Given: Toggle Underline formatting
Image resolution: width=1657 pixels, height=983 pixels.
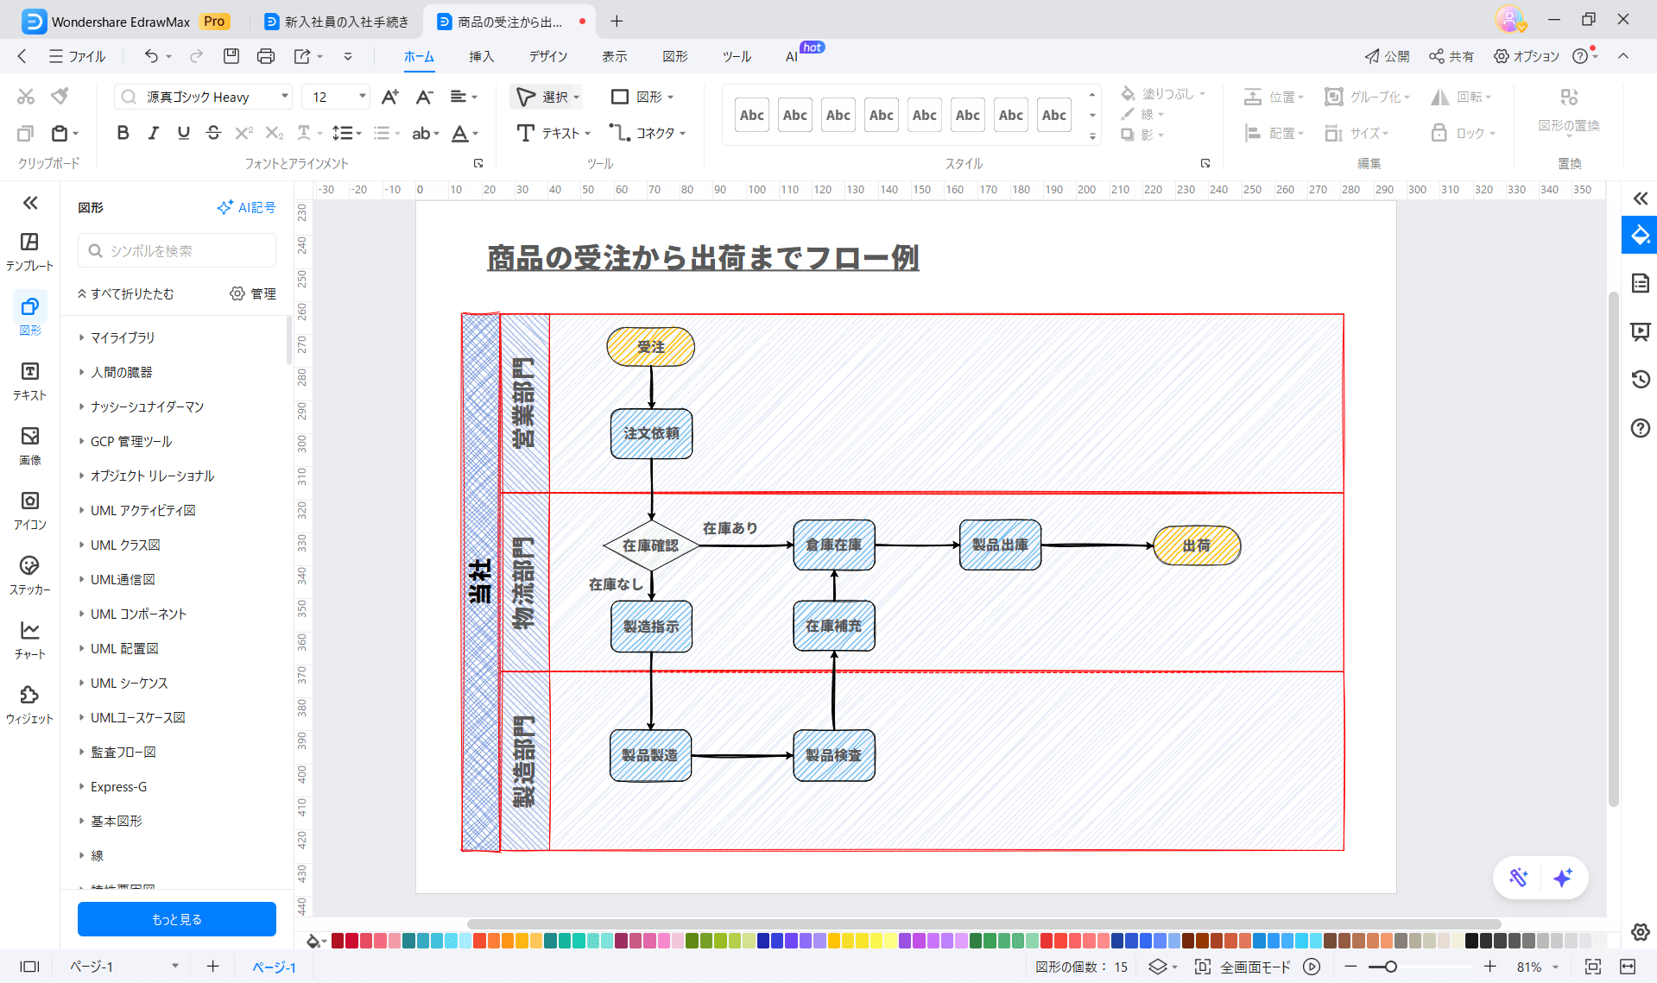Looking at the screenshot, I should pos(183,133).
